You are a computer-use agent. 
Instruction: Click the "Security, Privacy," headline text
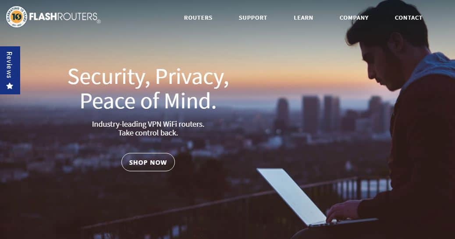pyautogui.click(x=148, y=77)
